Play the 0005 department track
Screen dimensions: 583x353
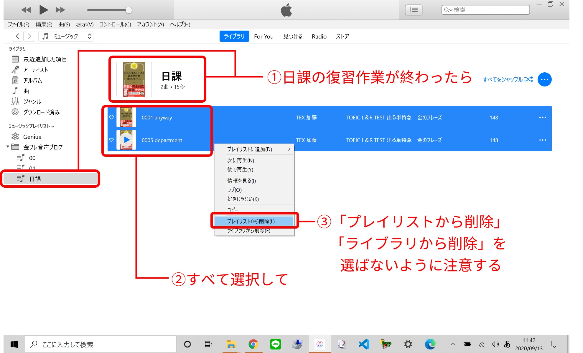click(127, 140)
